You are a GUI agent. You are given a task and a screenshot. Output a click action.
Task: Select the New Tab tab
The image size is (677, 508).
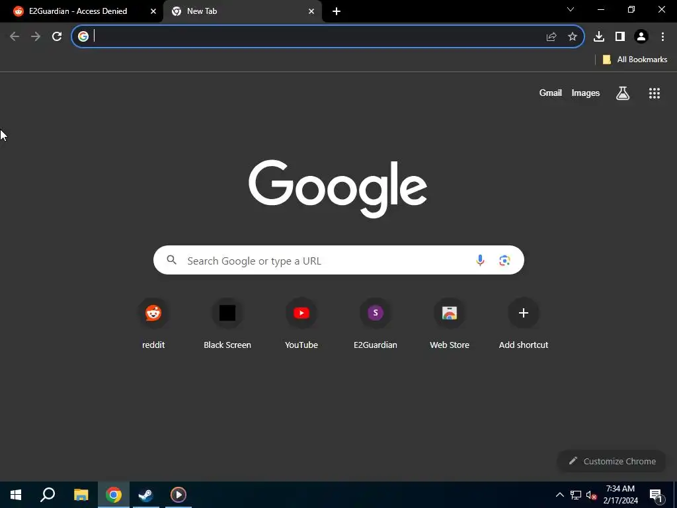point(243,11)
